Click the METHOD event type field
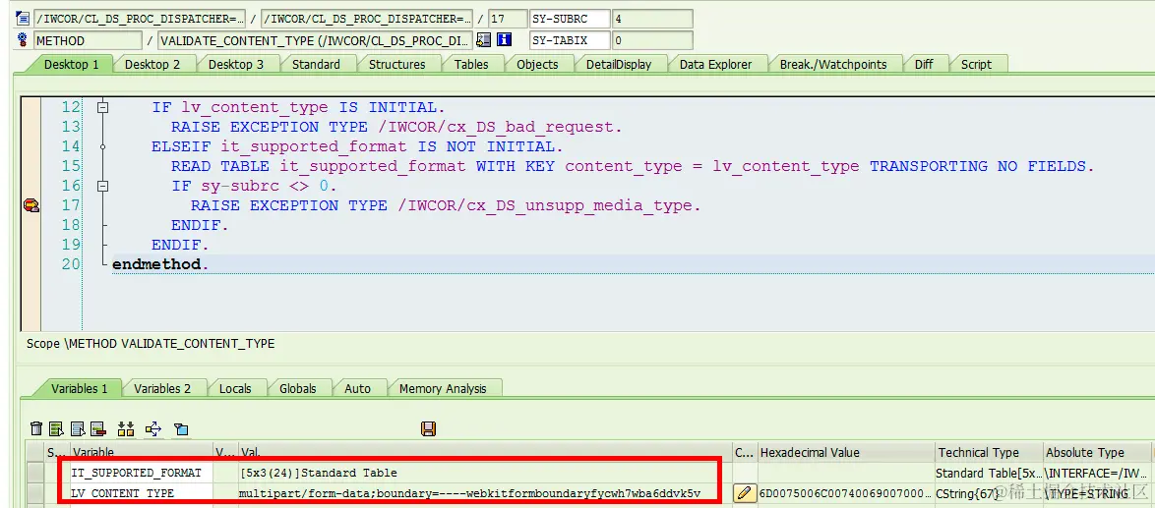The image size is (1155, 508). point(87,40)
